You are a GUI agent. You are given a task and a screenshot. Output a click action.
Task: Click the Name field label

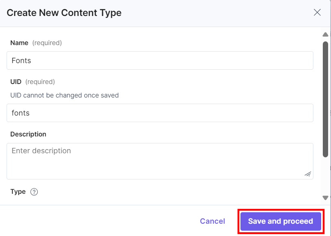coord(19,43)
